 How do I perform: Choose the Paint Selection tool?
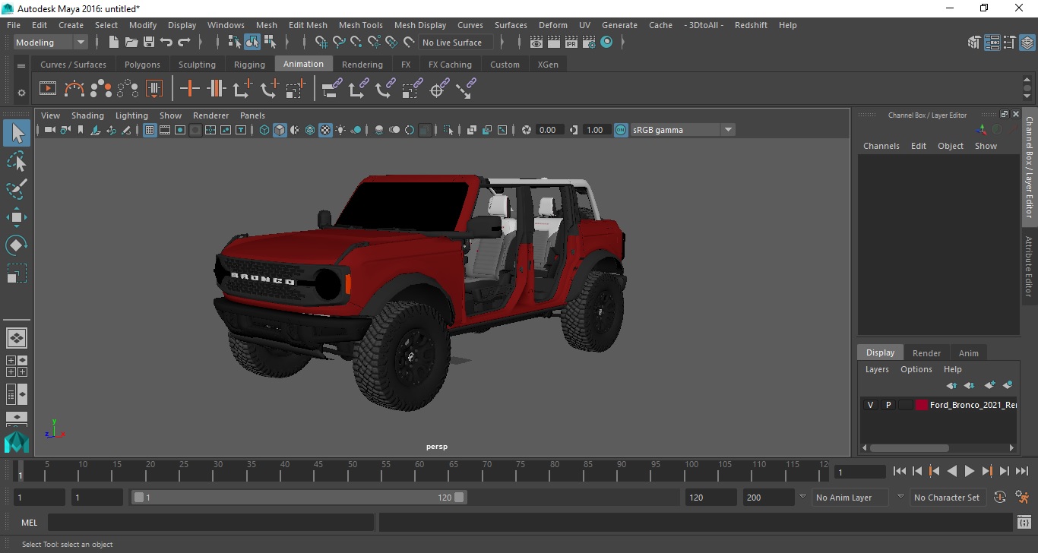pos(17,189)
